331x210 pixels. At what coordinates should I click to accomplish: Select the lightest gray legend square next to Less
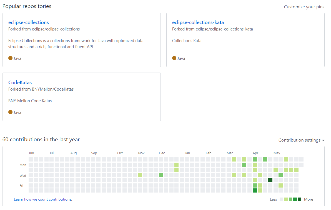(x=281, y=199)
